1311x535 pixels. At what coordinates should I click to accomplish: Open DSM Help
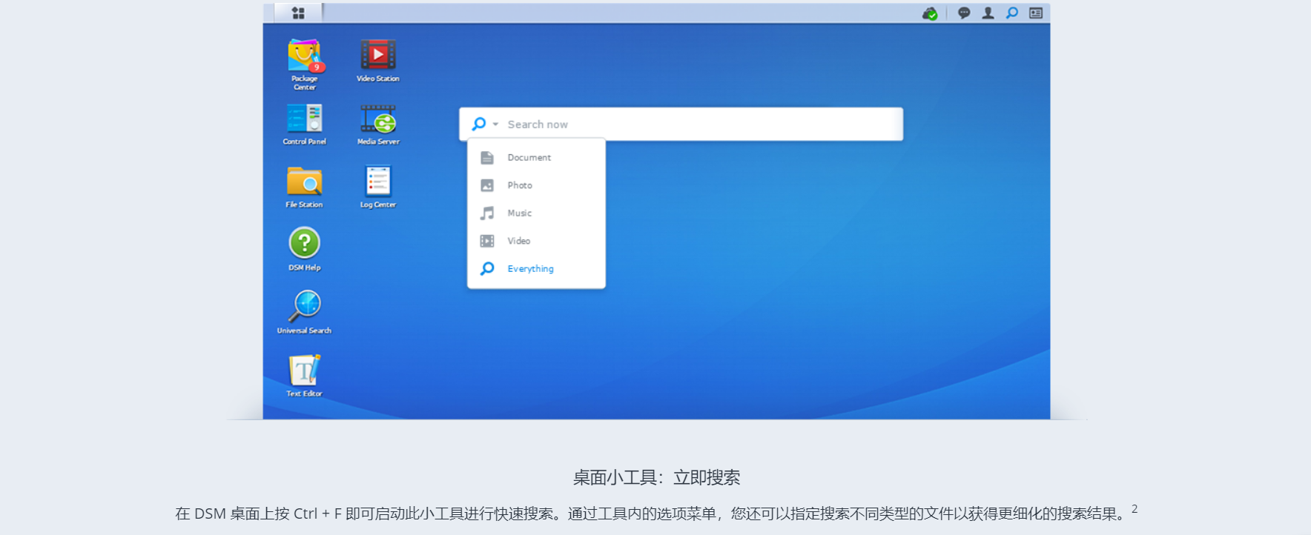304,244
